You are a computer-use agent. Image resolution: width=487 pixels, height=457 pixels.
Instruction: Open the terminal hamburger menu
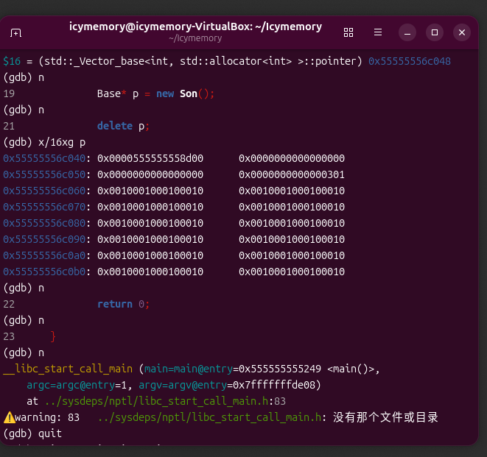coord(378,32)
